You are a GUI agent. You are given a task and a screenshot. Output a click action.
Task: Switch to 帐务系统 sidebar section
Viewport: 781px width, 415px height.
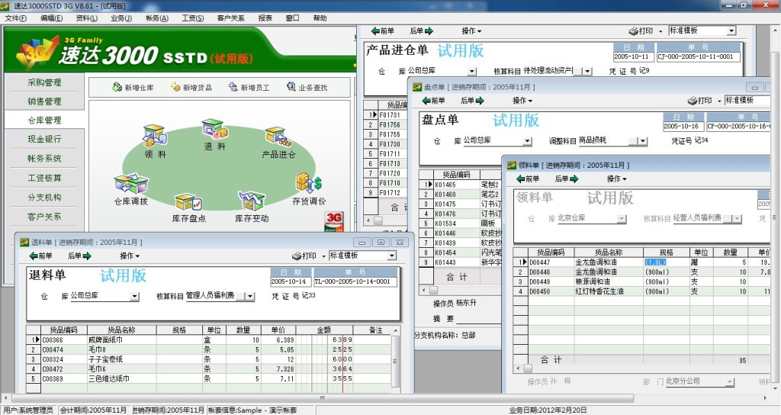click(44, 159)
